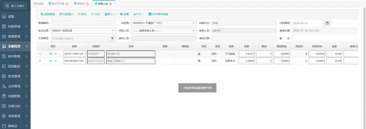Click the plus icon in row 2
Viewport: 366px width, 129px height.
[50, 61]
